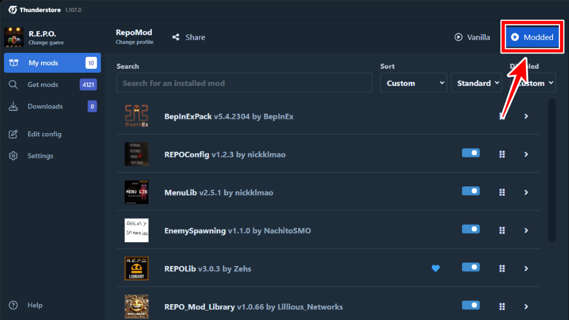Viewport: 569px width, 320px height.
Task: Disable the REPOConfig mod toggle
Action: pyautogui.click(x=471, y=153)
